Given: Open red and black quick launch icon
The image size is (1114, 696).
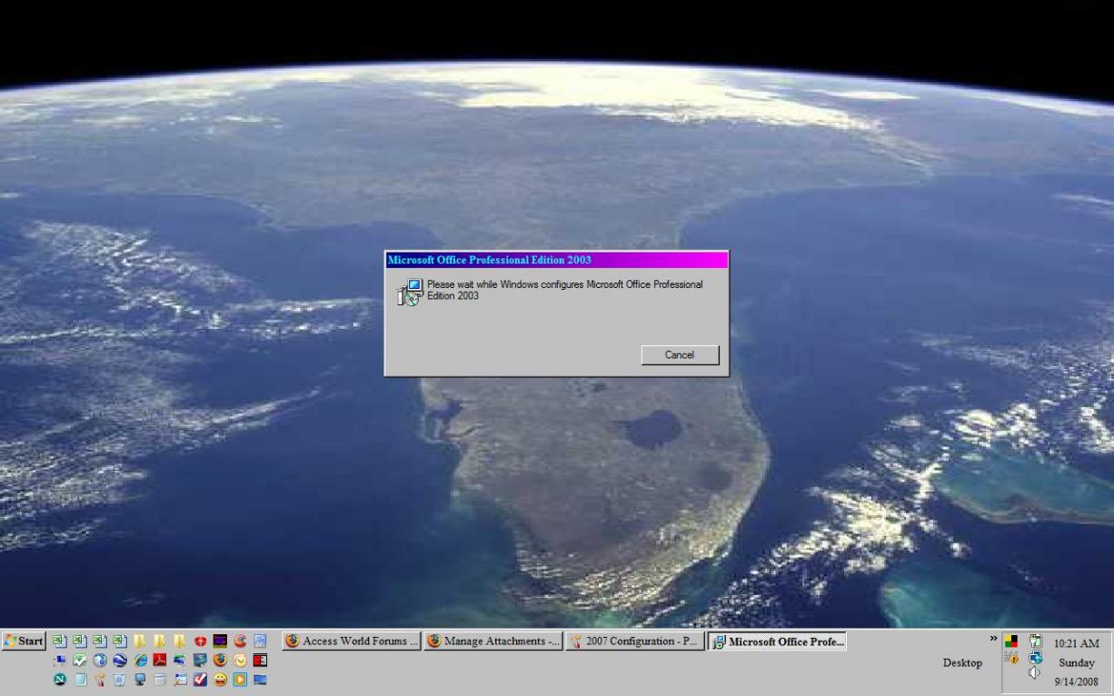Looking at the screenshot, I should tap(261, 661).
